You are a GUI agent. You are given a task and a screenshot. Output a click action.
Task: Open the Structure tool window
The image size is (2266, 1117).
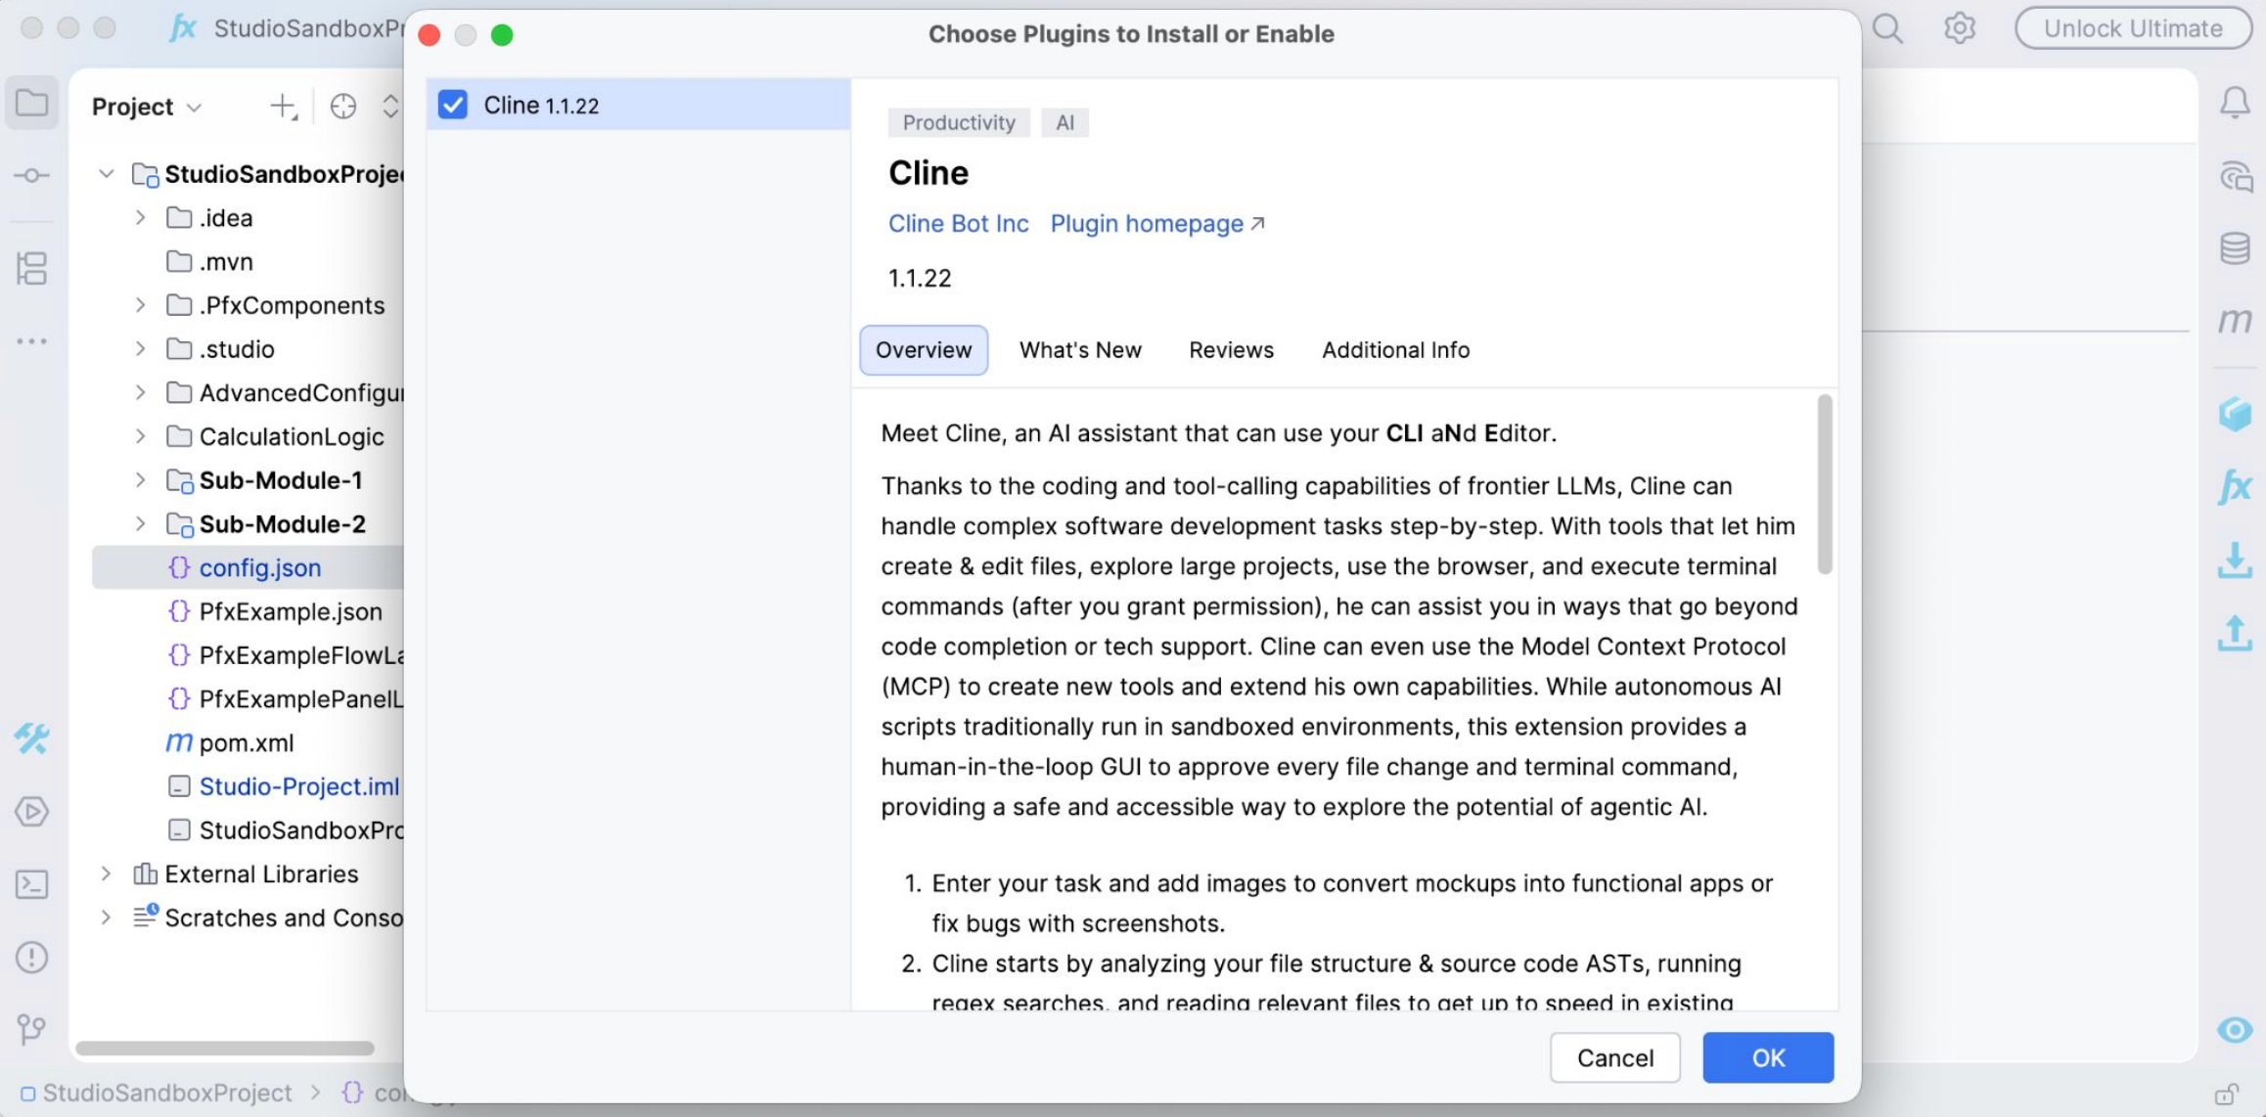point(31,268)
